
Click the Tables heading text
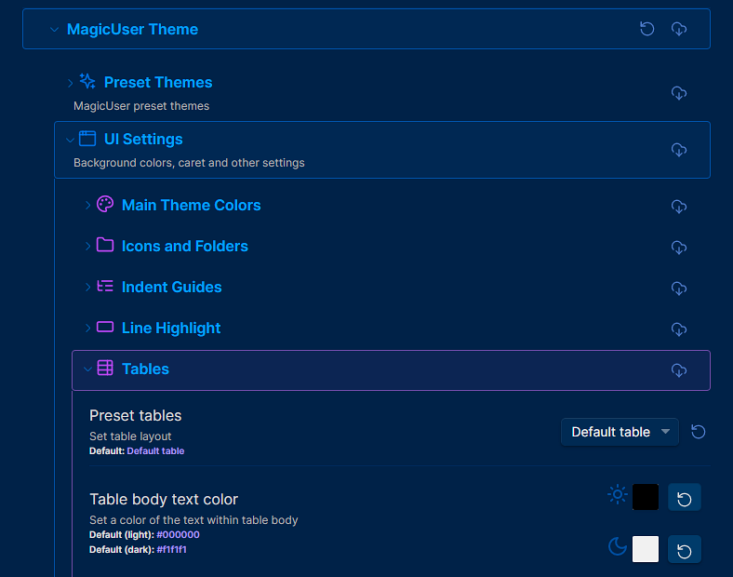point(145,369)
